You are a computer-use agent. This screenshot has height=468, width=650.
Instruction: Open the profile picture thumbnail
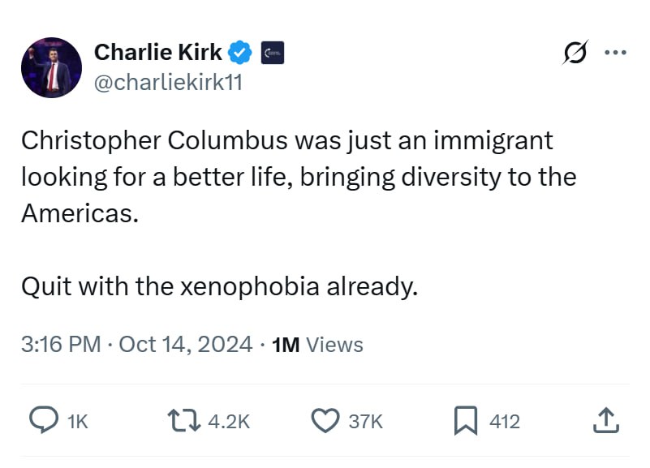(x=51, y=67)
